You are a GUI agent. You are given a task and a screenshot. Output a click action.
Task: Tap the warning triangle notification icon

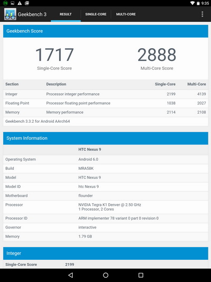(20, 3)
